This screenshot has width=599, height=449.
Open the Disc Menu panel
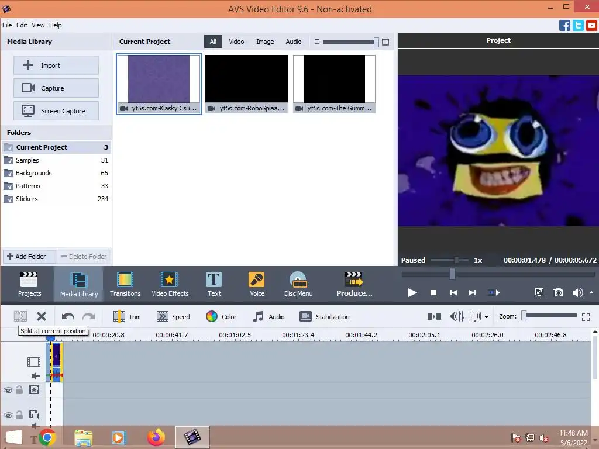[298, 284]
